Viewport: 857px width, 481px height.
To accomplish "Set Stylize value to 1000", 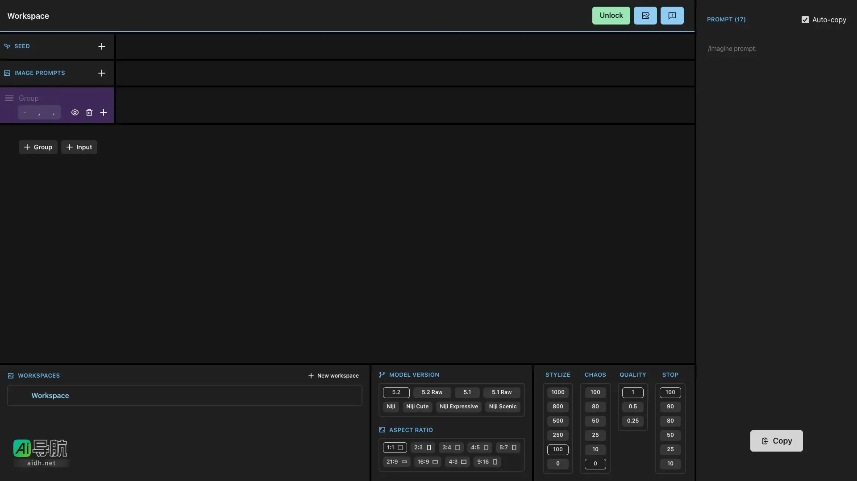I will tap(557, 392).
